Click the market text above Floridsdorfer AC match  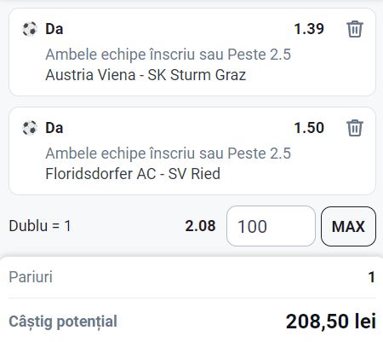[169, 154]
